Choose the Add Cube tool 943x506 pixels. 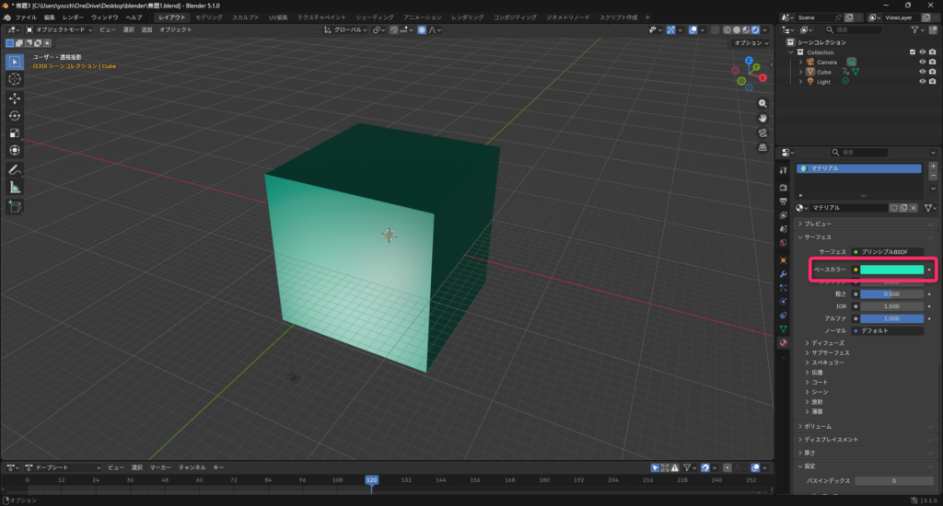click(15, 207)
